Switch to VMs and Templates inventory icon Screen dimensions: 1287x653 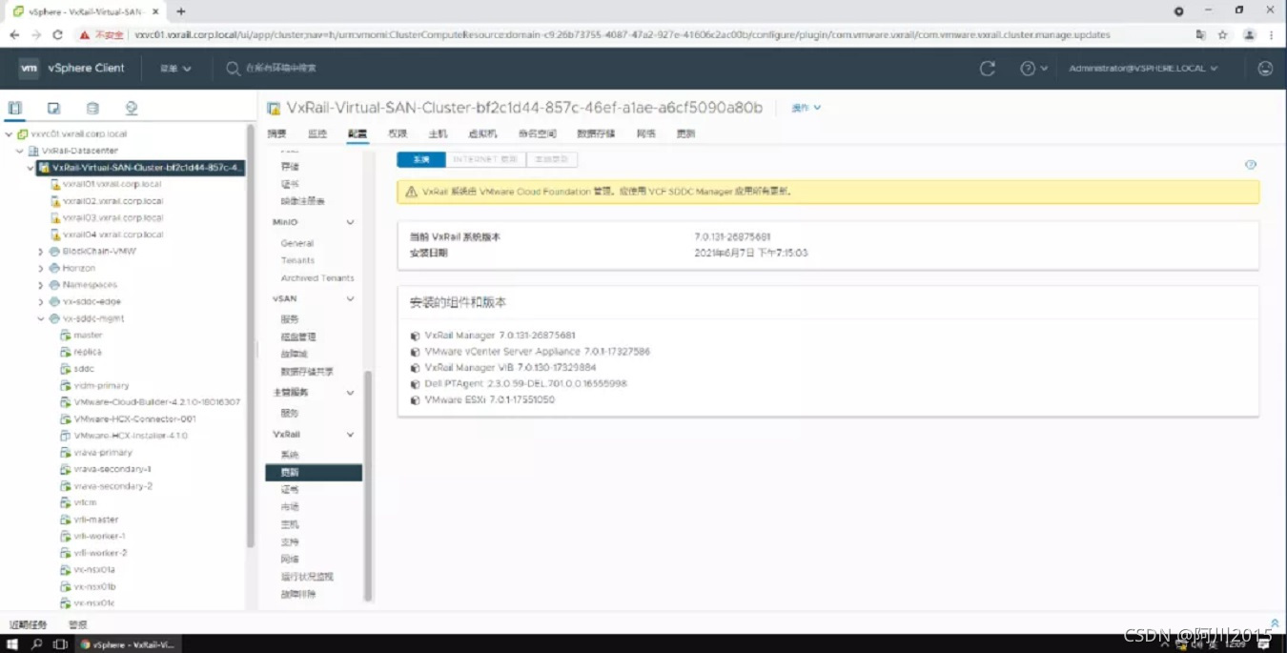point(54,109)
